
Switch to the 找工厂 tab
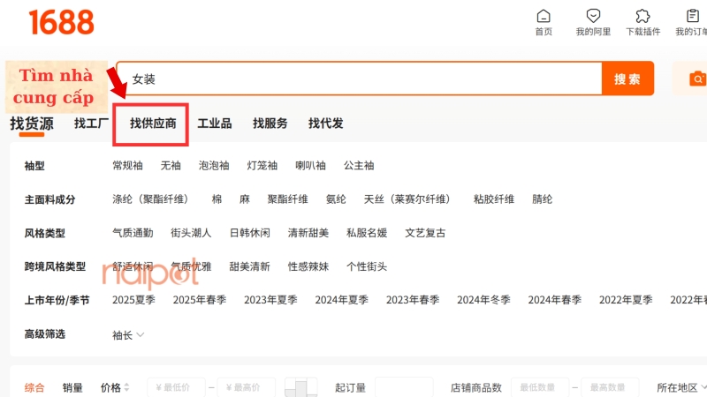pos(92,124)
